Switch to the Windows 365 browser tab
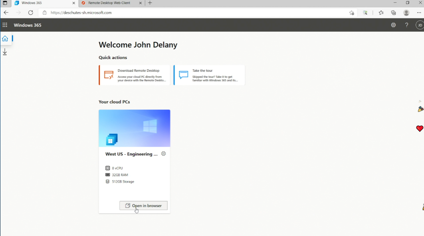This screenshot has height=236, width=424. 45,3
